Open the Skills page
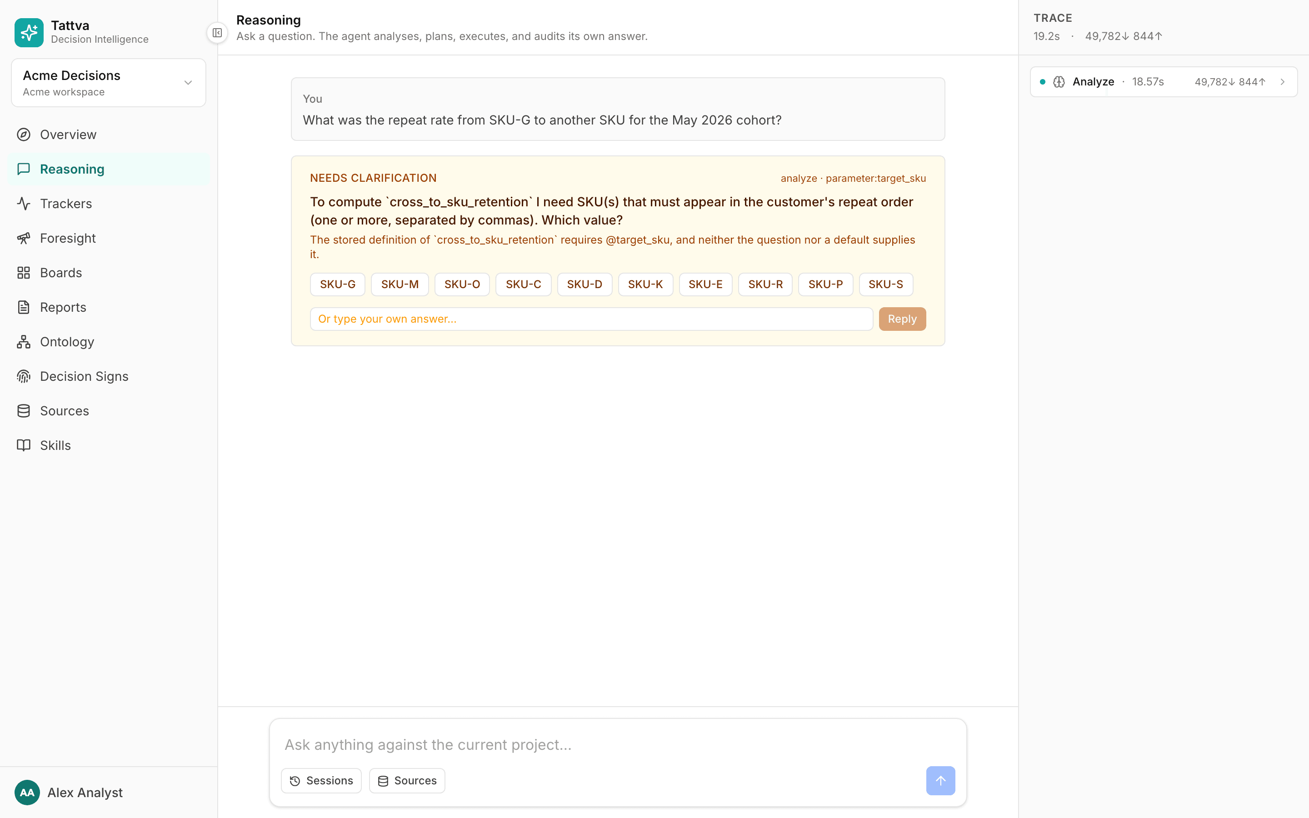This screenshot has height=818, width=1309. click(x=108, y=445)
